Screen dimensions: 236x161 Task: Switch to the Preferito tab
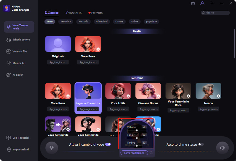pyautogui.click(x=95, y=13)
